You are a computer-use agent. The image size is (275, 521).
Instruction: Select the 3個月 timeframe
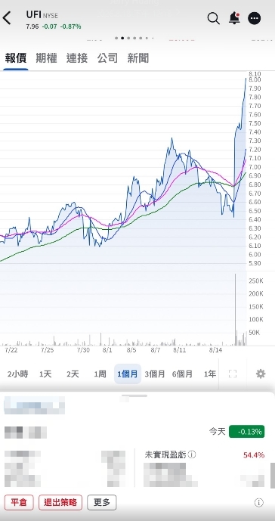click(x=155, y=374)
